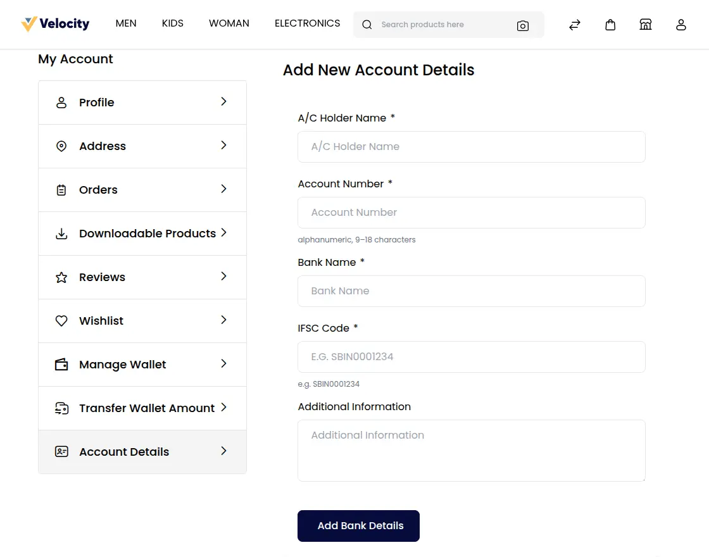
Task: Select the Profile icon in sidebar
Action: point(61,102)
